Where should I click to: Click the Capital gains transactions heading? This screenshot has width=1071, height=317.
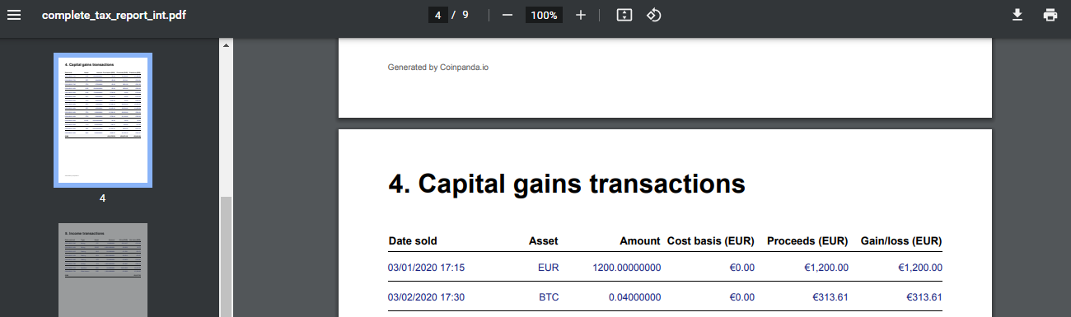pos(567,184)
